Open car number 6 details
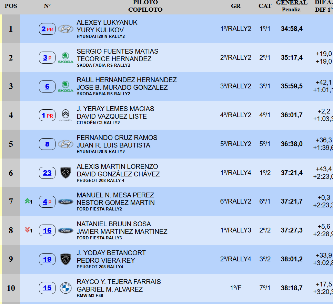 [47, 86]
